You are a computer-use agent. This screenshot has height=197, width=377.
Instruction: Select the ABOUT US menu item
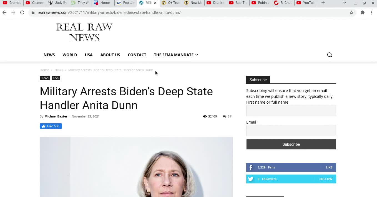click(110, 55)
